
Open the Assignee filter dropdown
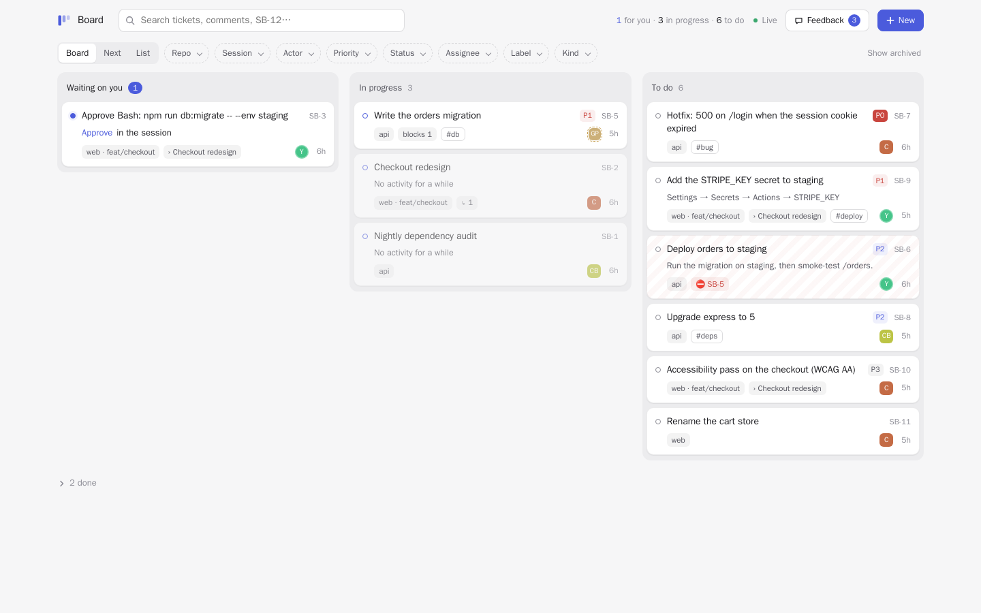click(x=468, y=53)
